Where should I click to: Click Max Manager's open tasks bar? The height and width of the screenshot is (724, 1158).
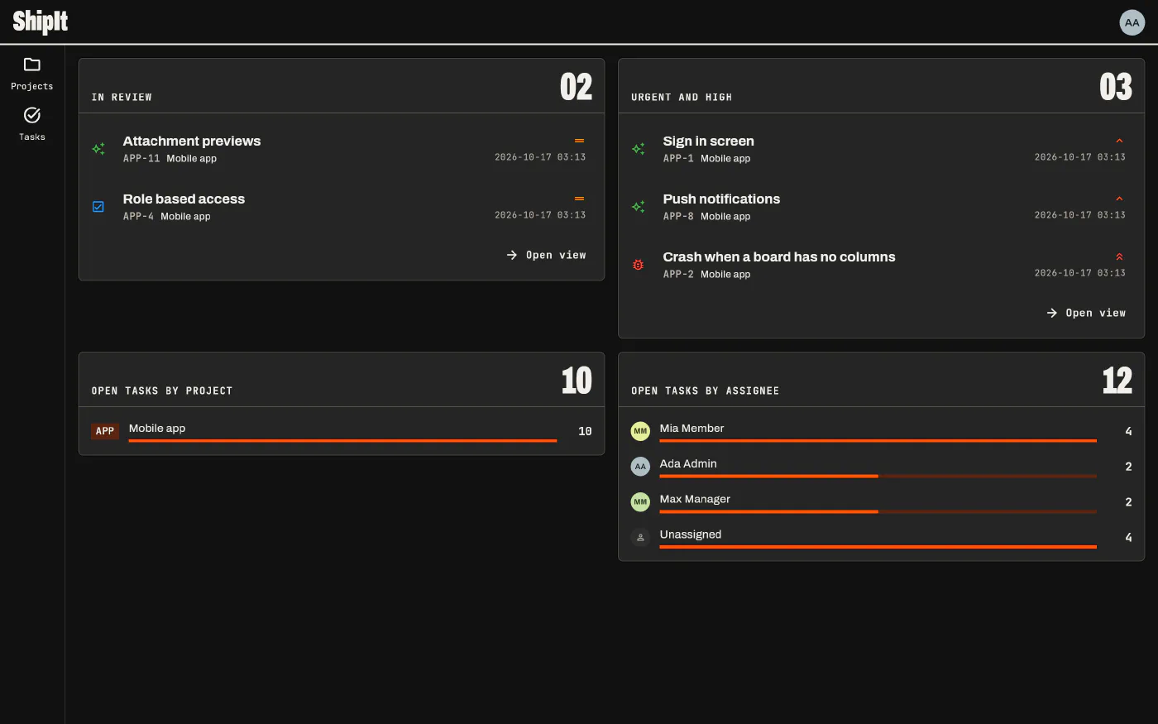coord(878,512)
